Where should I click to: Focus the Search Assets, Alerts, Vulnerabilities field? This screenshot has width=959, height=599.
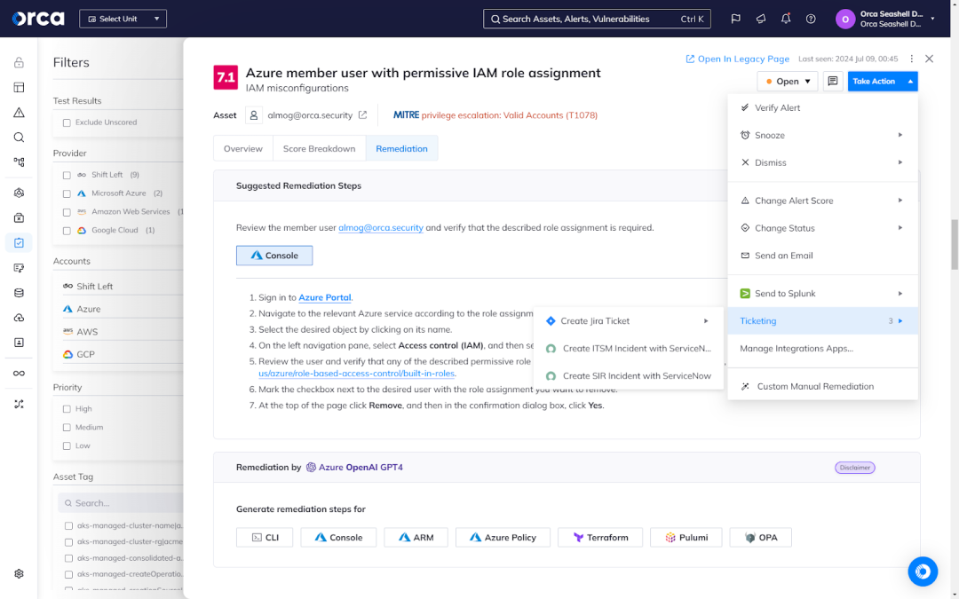pos(597,19)
